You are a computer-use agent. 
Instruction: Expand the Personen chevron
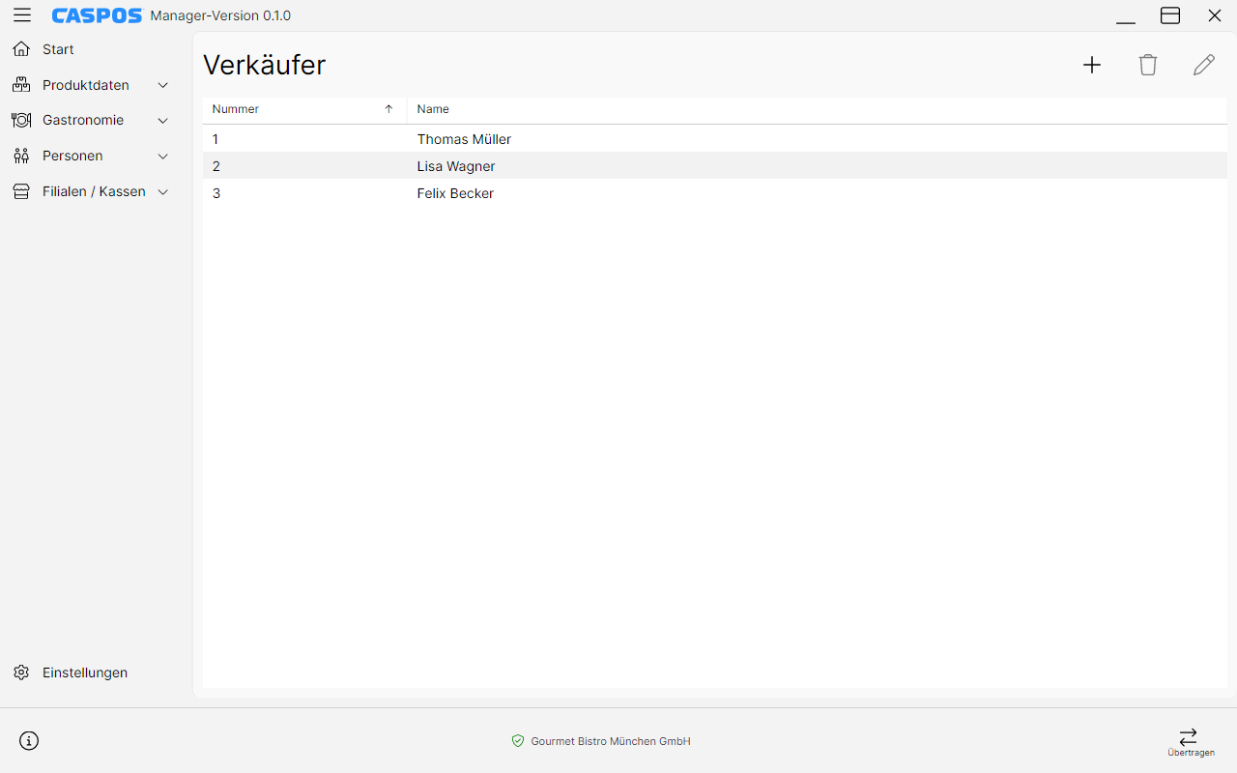pyautogui.click(x=163, y=157)
